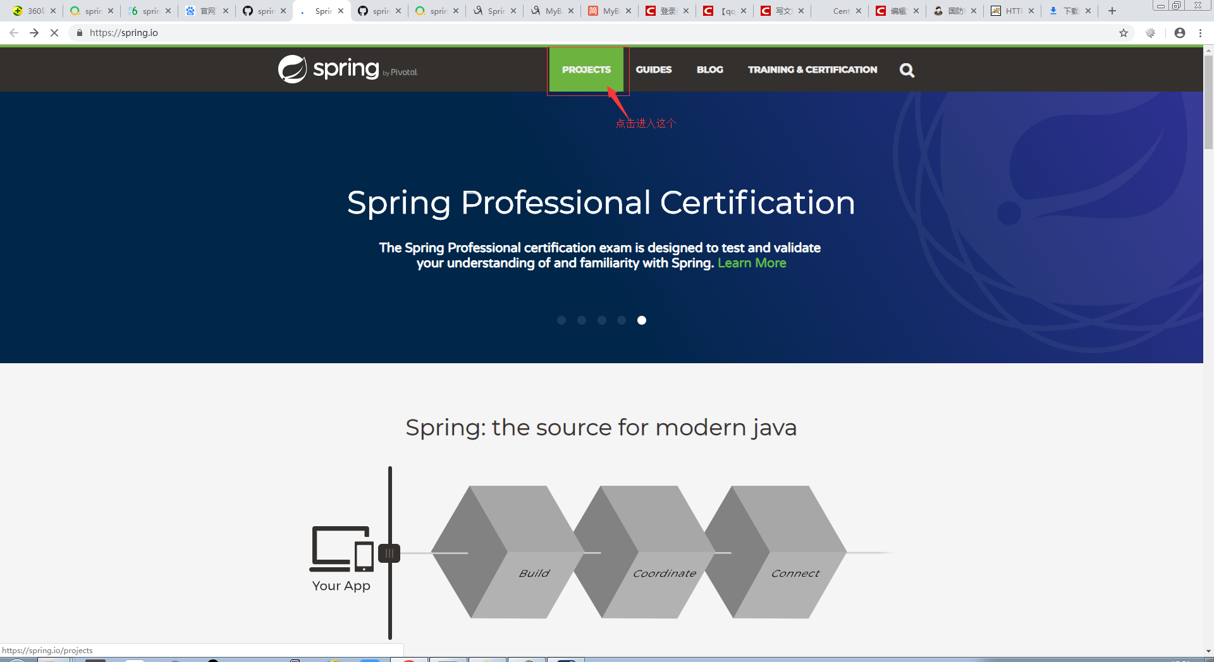Screen dimensions: 1214x662
Task: Go forward in browser history
Action: [34, 33]
